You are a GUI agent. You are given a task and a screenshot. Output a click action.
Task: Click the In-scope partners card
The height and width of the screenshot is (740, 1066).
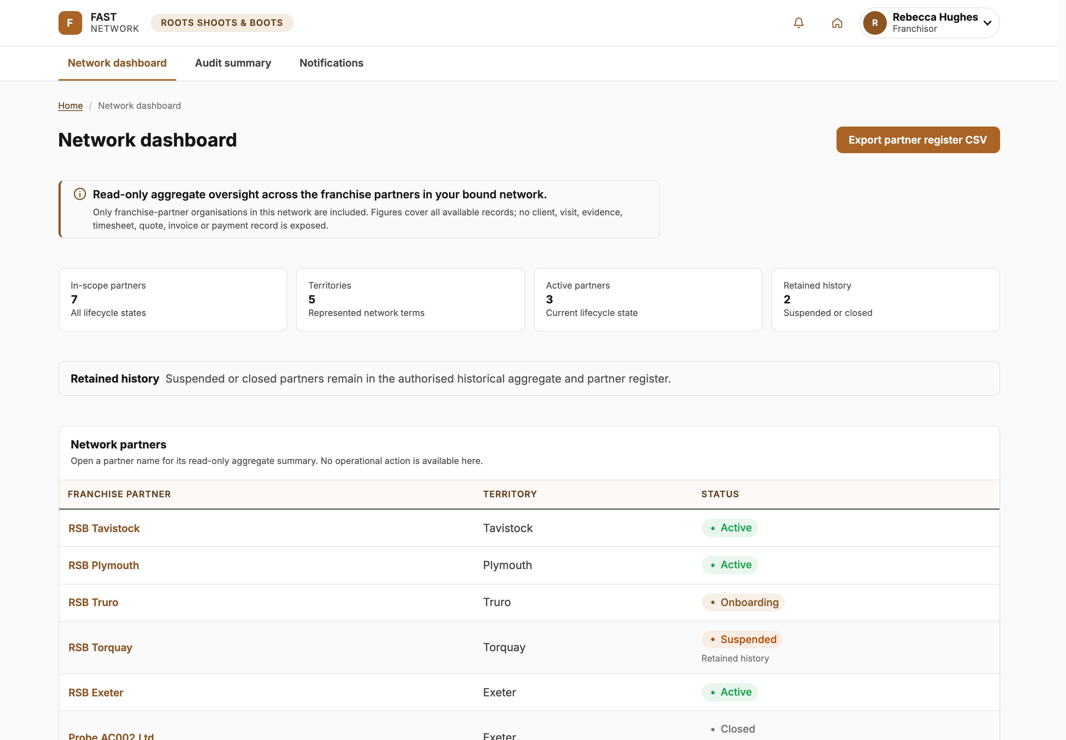click(x=172, y=300)
